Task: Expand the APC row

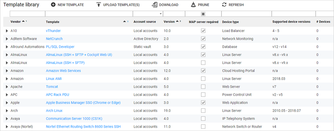Action: click(x=7, y=95)
